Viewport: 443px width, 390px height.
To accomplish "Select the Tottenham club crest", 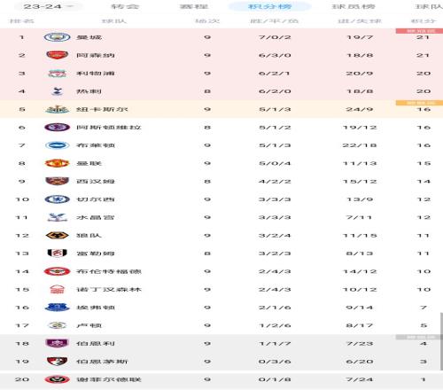I will [x=57, y=91].
